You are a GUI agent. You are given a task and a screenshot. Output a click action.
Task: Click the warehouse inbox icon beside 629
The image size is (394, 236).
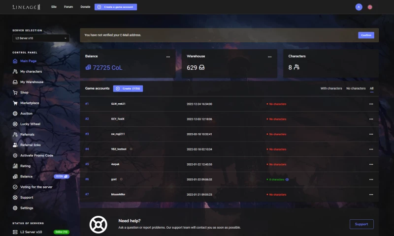(202, 67)
